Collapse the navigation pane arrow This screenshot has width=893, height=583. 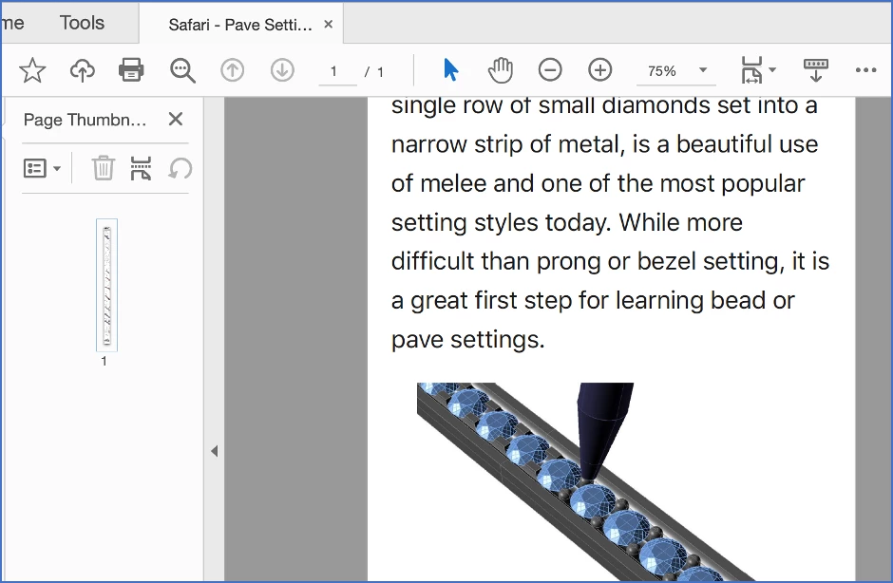pyautogui.click(x=214, y=451)
